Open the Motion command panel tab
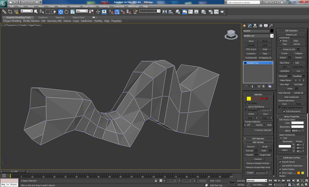Image resolution: width=309 pixels, height=187 pixels. [x=261, y=26]
